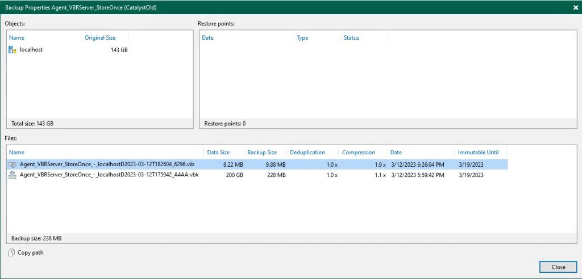Click the Copy path icon

point(12,253)
